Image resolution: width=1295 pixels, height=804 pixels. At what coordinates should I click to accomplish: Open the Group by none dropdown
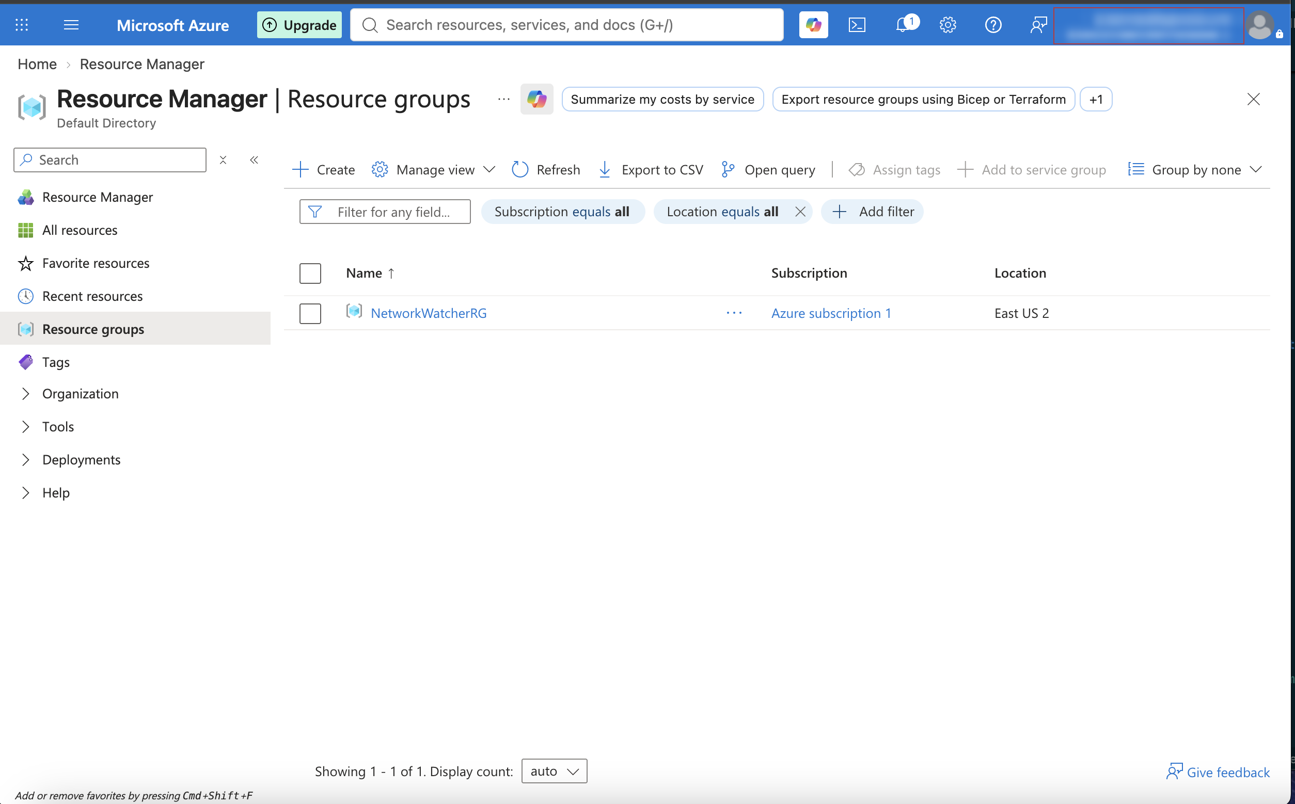pyautogui.click(x=1195, y=170)
